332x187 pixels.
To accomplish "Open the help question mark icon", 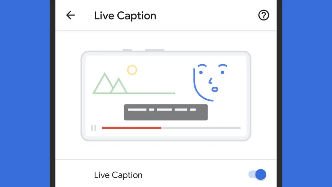I will (x=264, y=15).
